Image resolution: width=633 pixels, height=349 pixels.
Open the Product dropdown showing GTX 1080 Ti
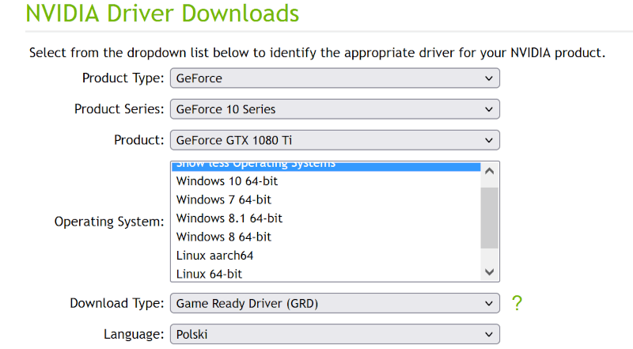coord(335,140)
